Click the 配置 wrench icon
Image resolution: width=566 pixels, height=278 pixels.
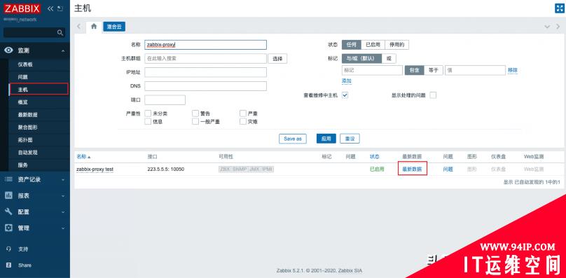point(8,212)
